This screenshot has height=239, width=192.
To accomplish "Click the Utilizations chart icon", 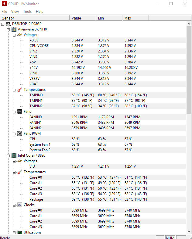I will click(x=20, y=232).
